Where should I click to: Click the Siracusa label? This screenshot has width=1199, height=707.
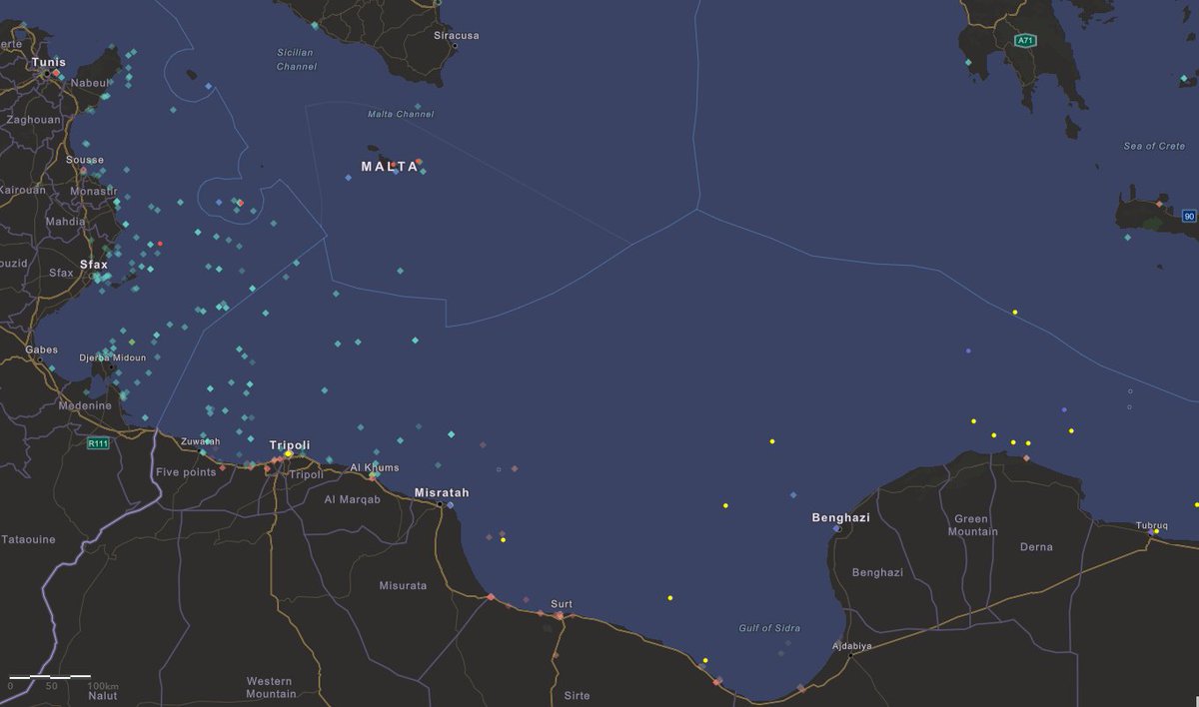(x=457, y=36)
